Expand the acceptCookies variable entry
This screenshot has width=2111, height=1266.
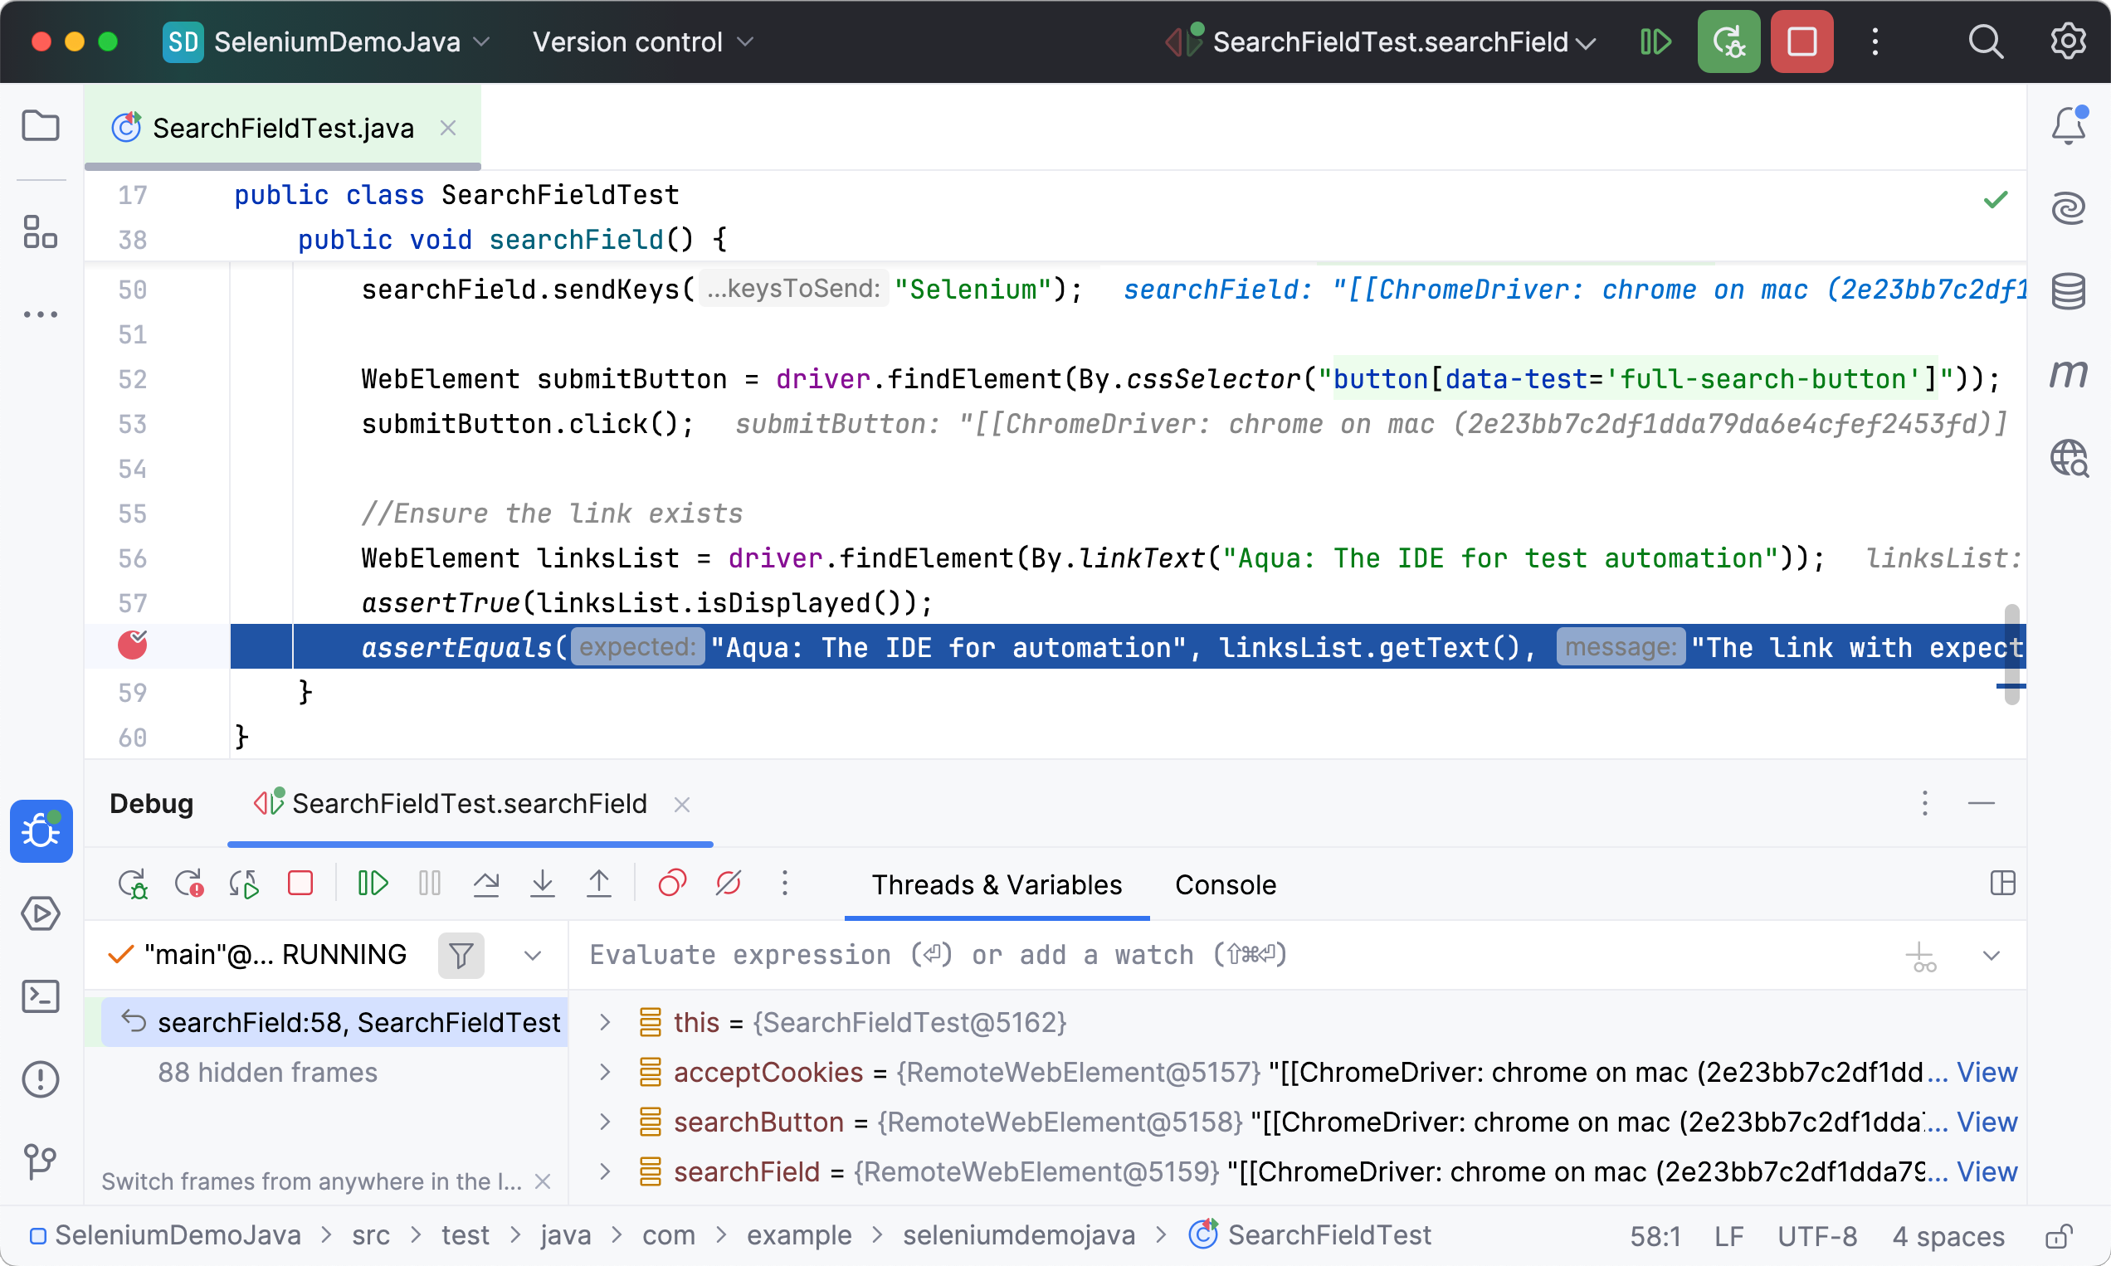click(606, 1073)
